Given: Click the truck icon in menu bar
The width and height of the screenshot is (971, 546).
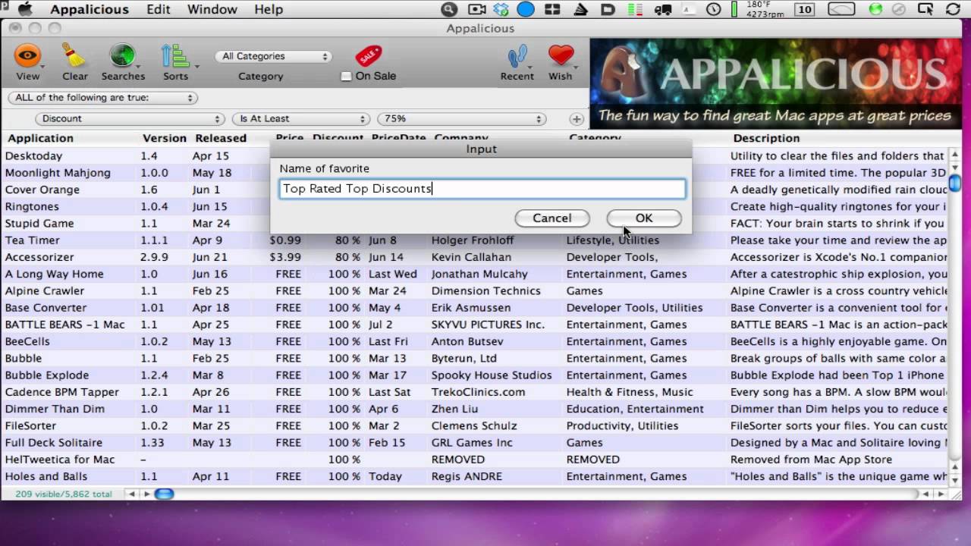Looking at the screenshot, I should (x=662, y=10).
